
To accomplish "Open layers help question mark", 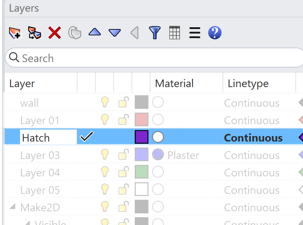I will click(215, 33).
